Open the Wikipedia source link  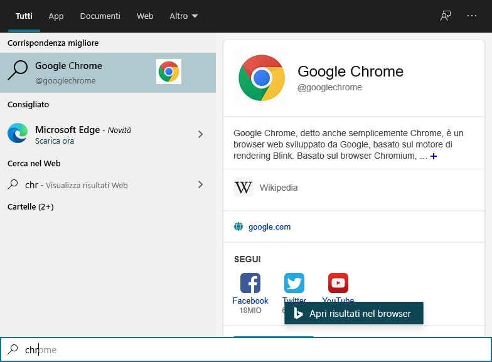point(279,188)
